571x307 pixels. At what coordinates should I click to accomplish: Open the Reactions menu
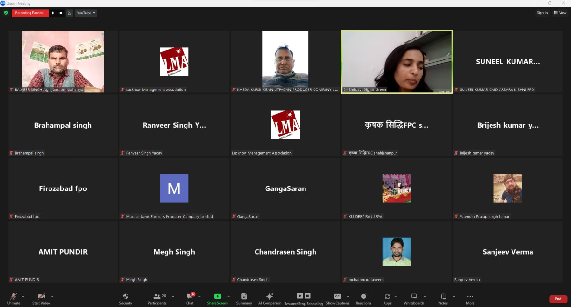click(364, 298)
